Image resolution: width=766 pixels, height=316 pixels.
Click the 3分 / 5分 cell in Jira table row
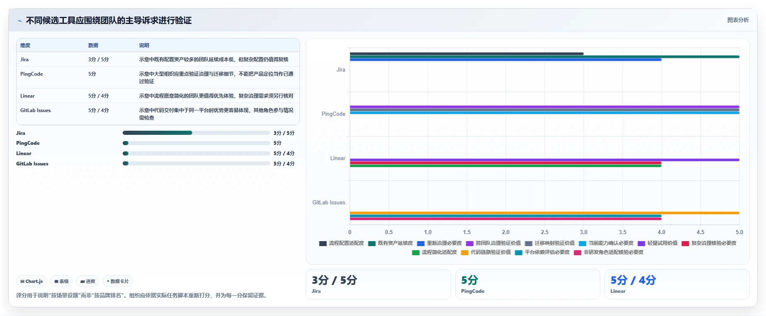coord(99,60)
